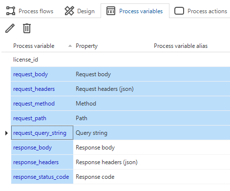Select the license_id variable row
230x191 pixels.
pyautogui.click(x=120, y=60)
